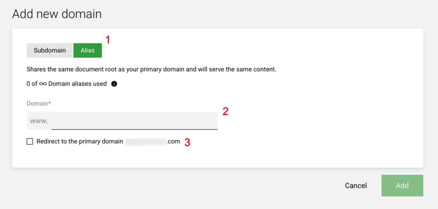The width and height of the screenshot is (438, 209).
Task: Click the infinity symbol in aliases count
Action: [43, 84]
